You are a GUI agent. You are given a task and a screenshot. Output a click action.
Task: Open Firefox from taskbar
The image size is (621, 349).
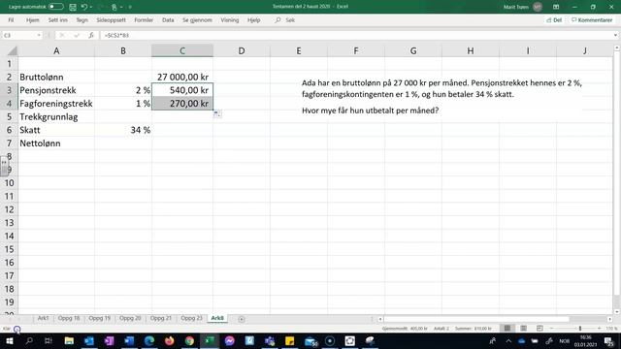[x=170, y=340]
